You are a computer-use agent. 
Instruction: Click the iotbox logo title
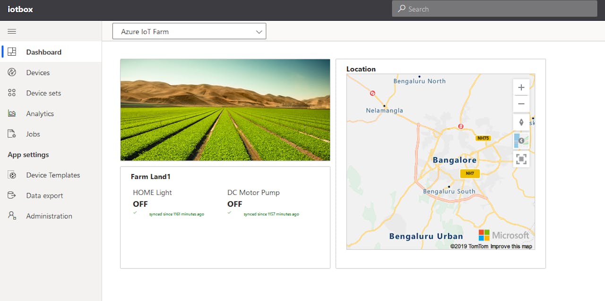[x=20, y=9]
